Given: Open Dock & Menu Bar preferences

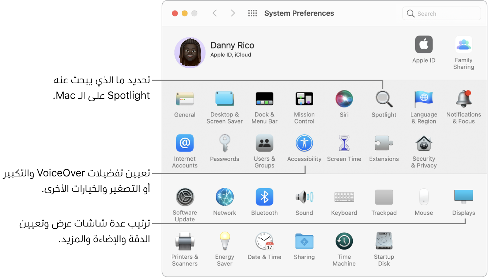Looking at the screenshot, I should [x=264, y=99].
